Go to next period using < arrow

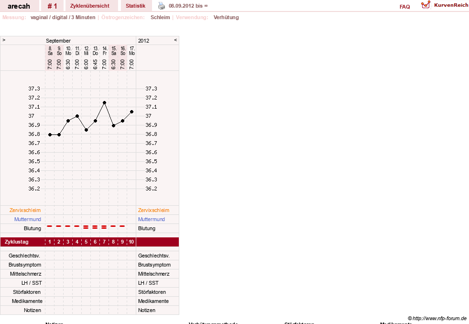click(x=175, y=40)
